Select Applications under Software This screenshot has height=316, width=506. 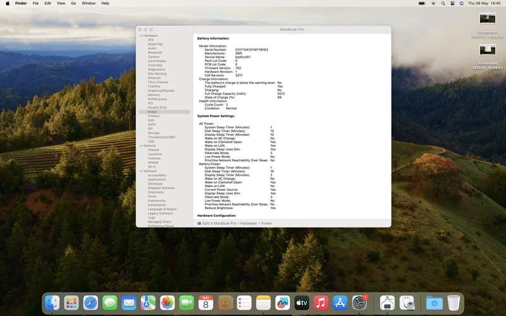[x=157, y=179]
